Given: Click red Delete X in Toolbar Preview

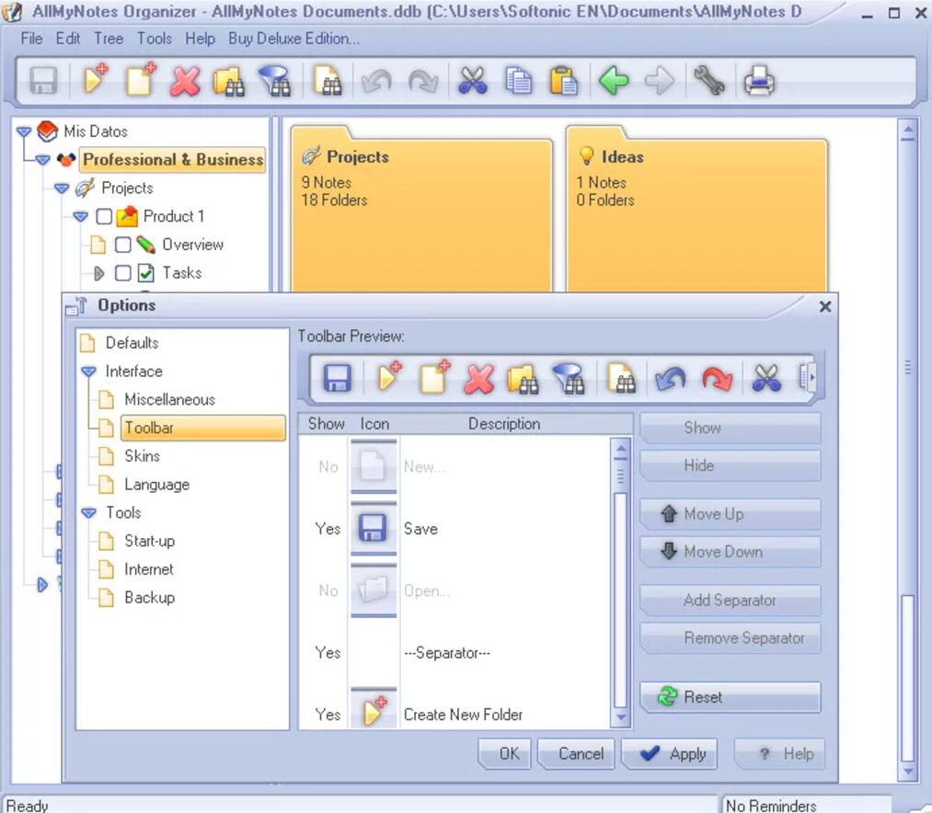Looking at the screenshot, I should (x=479, y=379).
